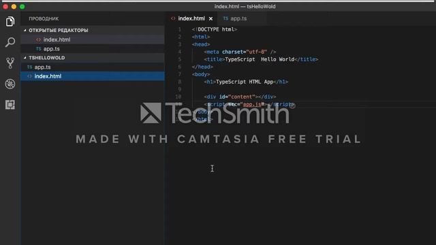The image size is (436, 245).
Task: Click the div id="content" line
Action: (240, 97)
